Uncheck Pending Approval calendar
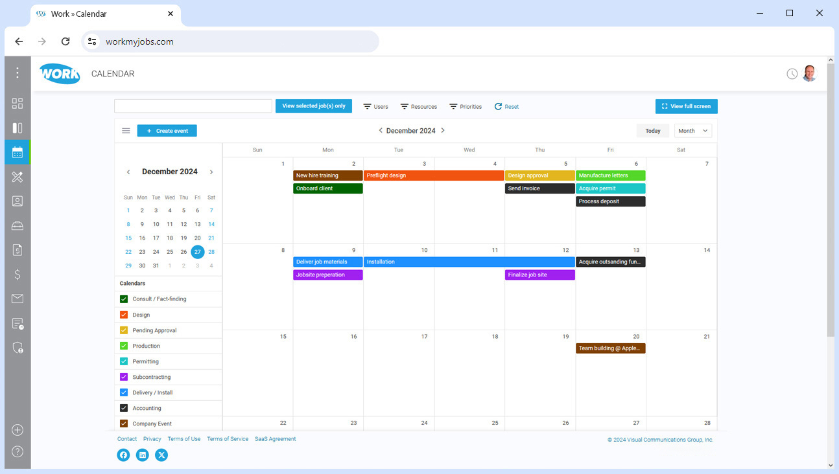This screenshot has height=474, width=839. tap(124, 330)
